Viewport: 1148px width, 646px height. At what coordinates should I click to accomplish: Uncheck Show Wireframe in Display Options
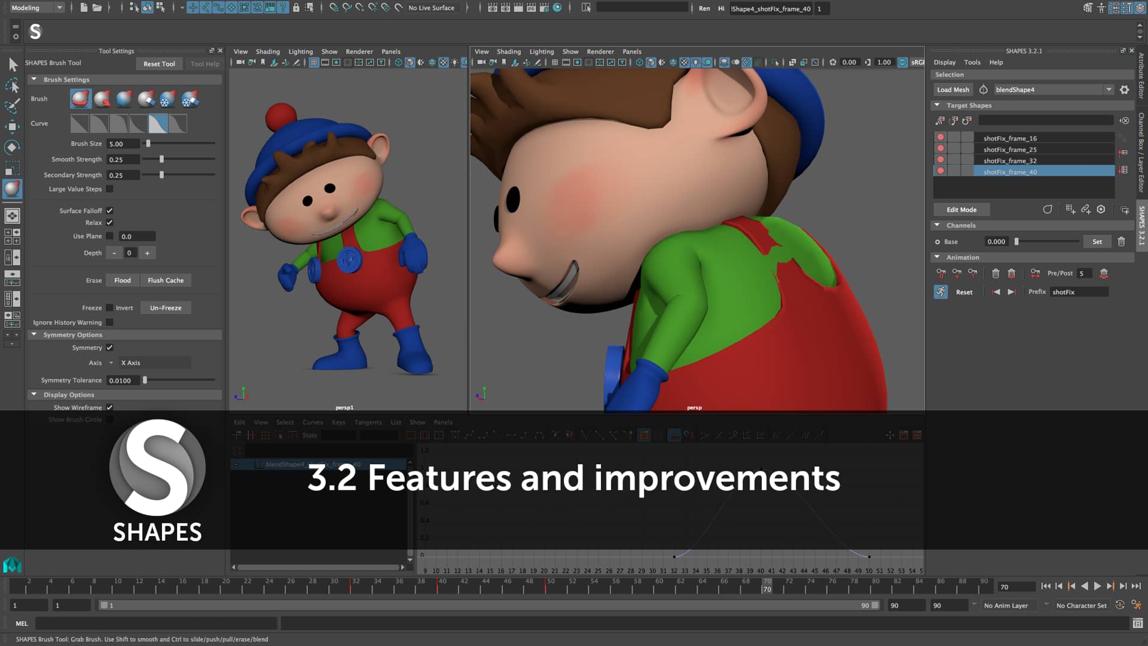pos(109,407)
